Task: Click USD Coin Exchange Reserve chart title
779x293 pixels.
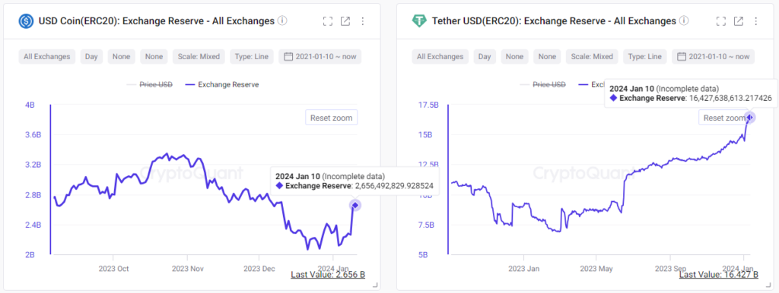Action: (x=157, y=20)
